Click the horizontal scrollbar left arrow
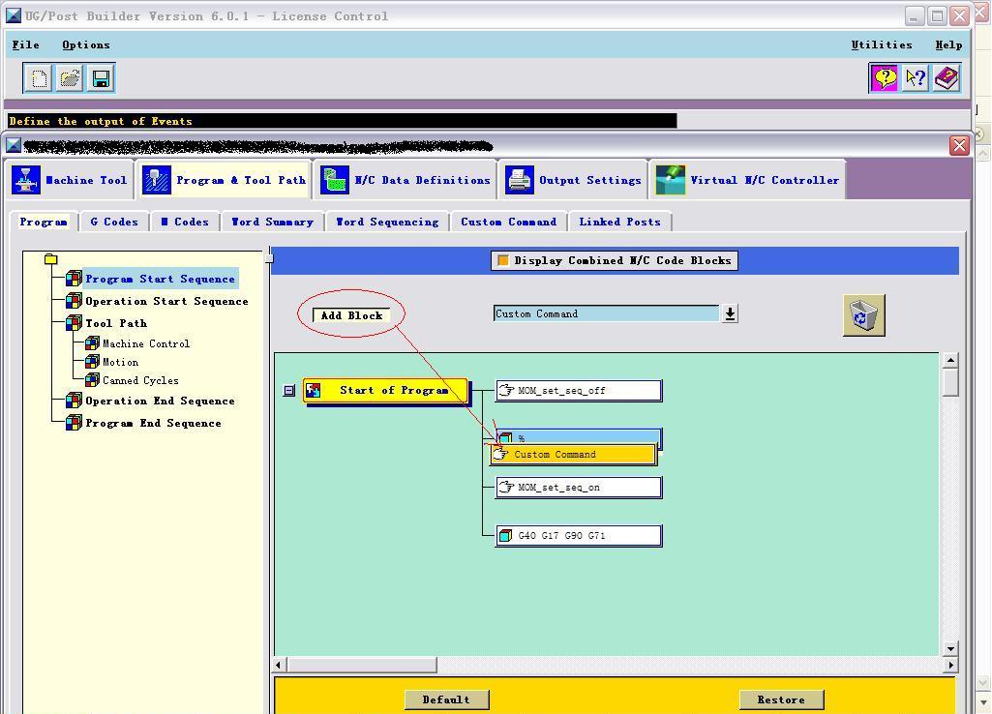Image resolution: width=992 pixels, height=714 pixels. [x=281, y=665]
